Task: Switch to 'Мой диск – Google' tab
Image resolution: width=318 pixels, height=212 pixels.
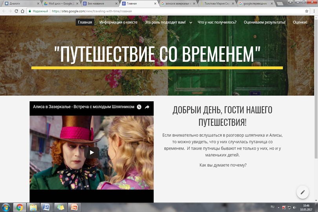Action: 60,4
